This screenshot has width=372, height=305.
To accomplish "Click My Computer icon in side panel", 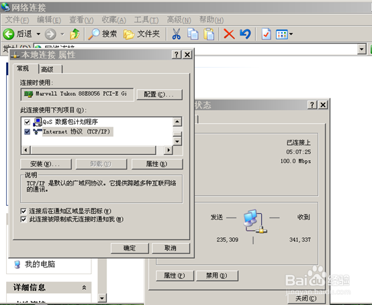I will [x=17, y=264].
